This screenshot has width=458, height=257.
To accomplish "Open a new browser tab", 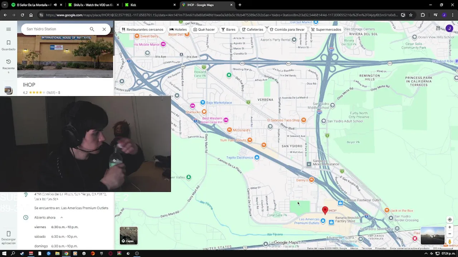I will pos(240,5).
